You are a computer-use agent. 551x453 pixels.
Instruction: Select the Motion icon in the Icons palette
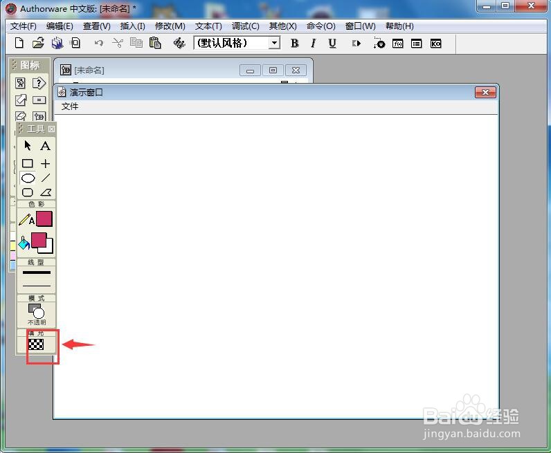click(x=20, y=100)
